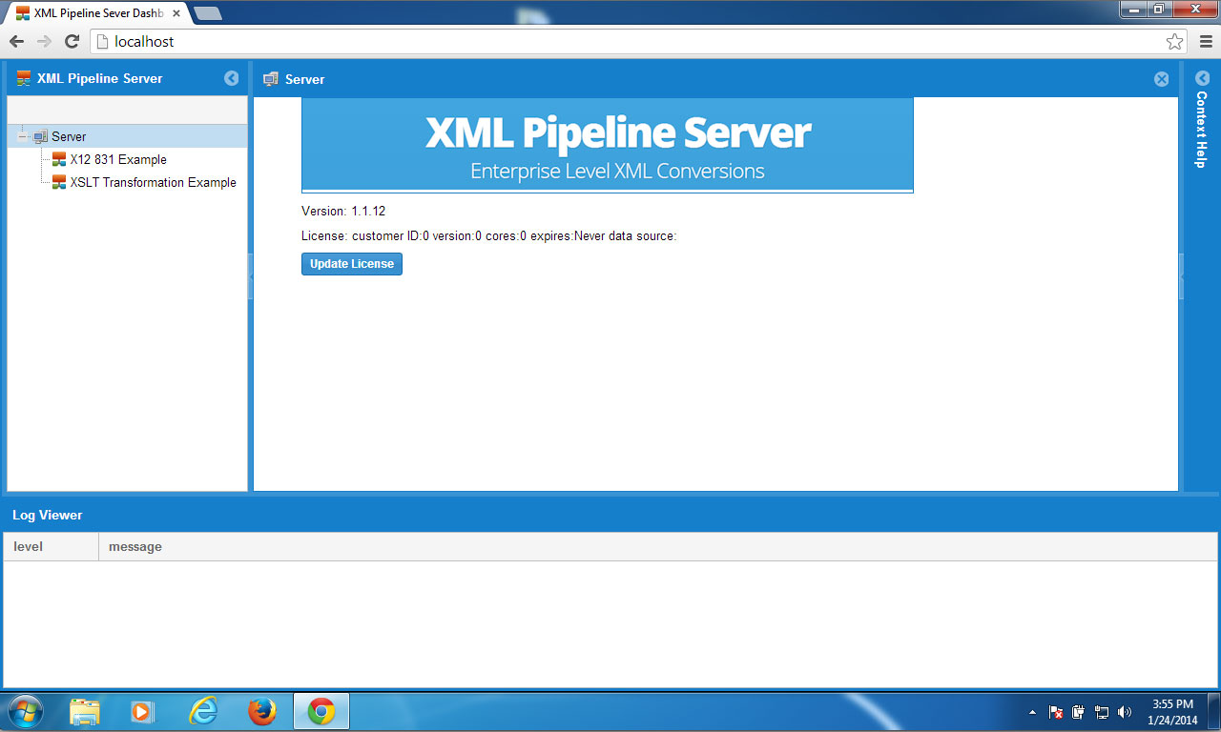Close the Server panel with X icon

coord(1161,79)
